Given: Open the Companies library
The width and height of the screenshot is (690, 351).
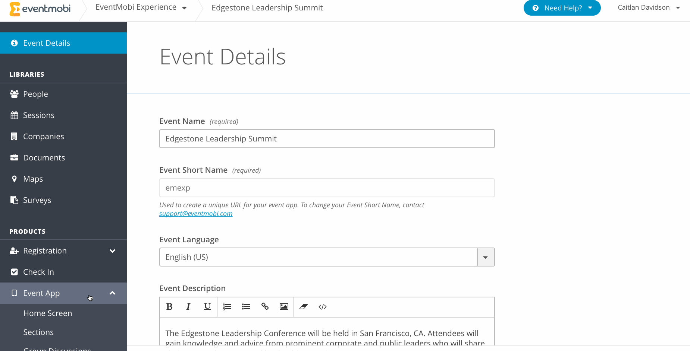Looking at the screenshot, I should [x=63, y=136].
